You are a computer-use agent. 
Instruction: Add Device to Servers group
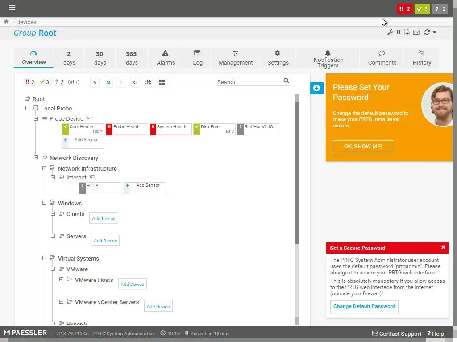(105, 240)
